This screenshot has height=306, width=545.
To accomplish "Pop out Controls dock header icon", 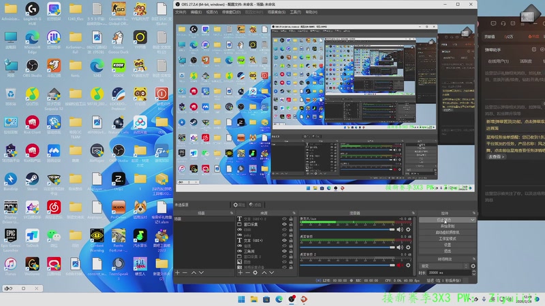I will point(473,213).
